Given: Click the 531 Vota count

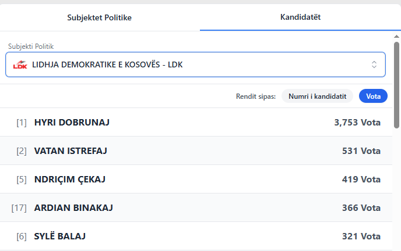Looking at the screenshot, I should [x=361, y=151].
